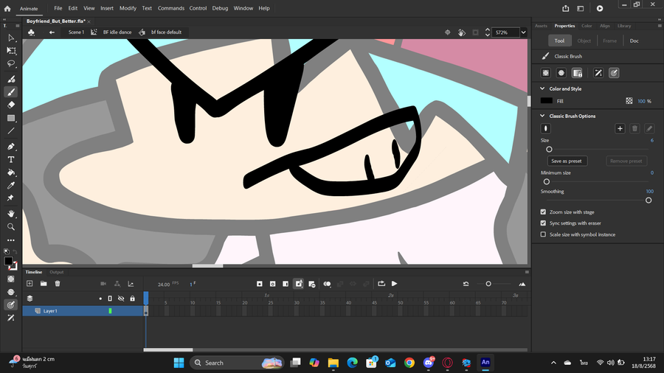Switch to the Color panel tab
664x373 pixels.
point(587,26)
